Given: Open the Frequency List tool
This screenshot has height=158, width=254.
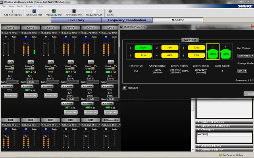Looking at the screenshot, I should point(94,11).
